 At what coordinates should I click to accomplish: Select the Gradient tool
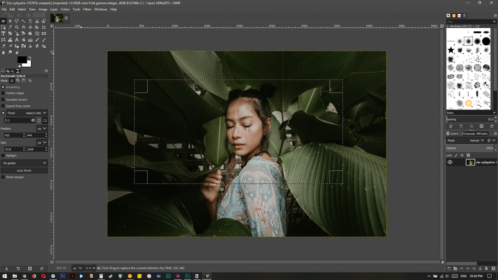click(x=30, y=40)
